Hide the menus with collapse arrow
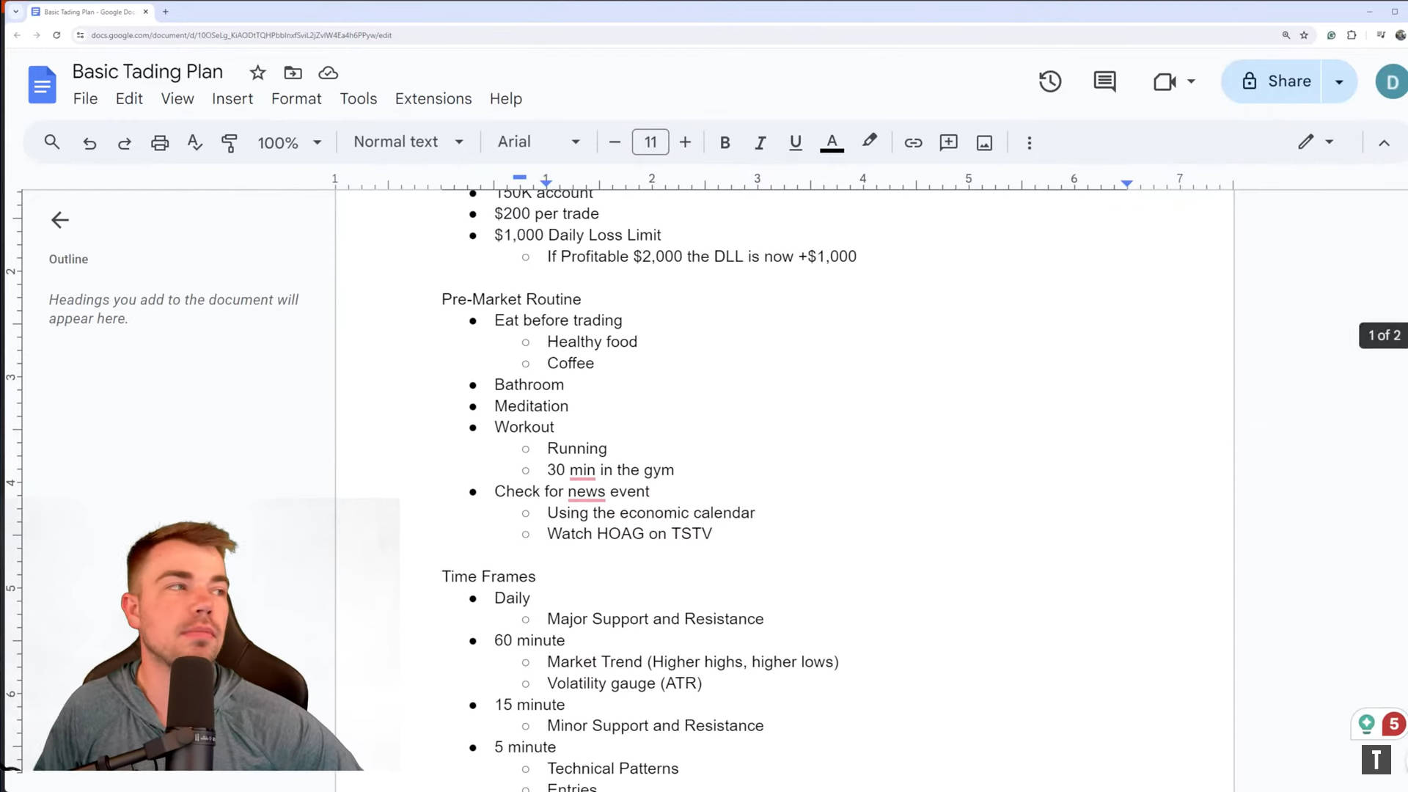 [x=1384, y=143]
